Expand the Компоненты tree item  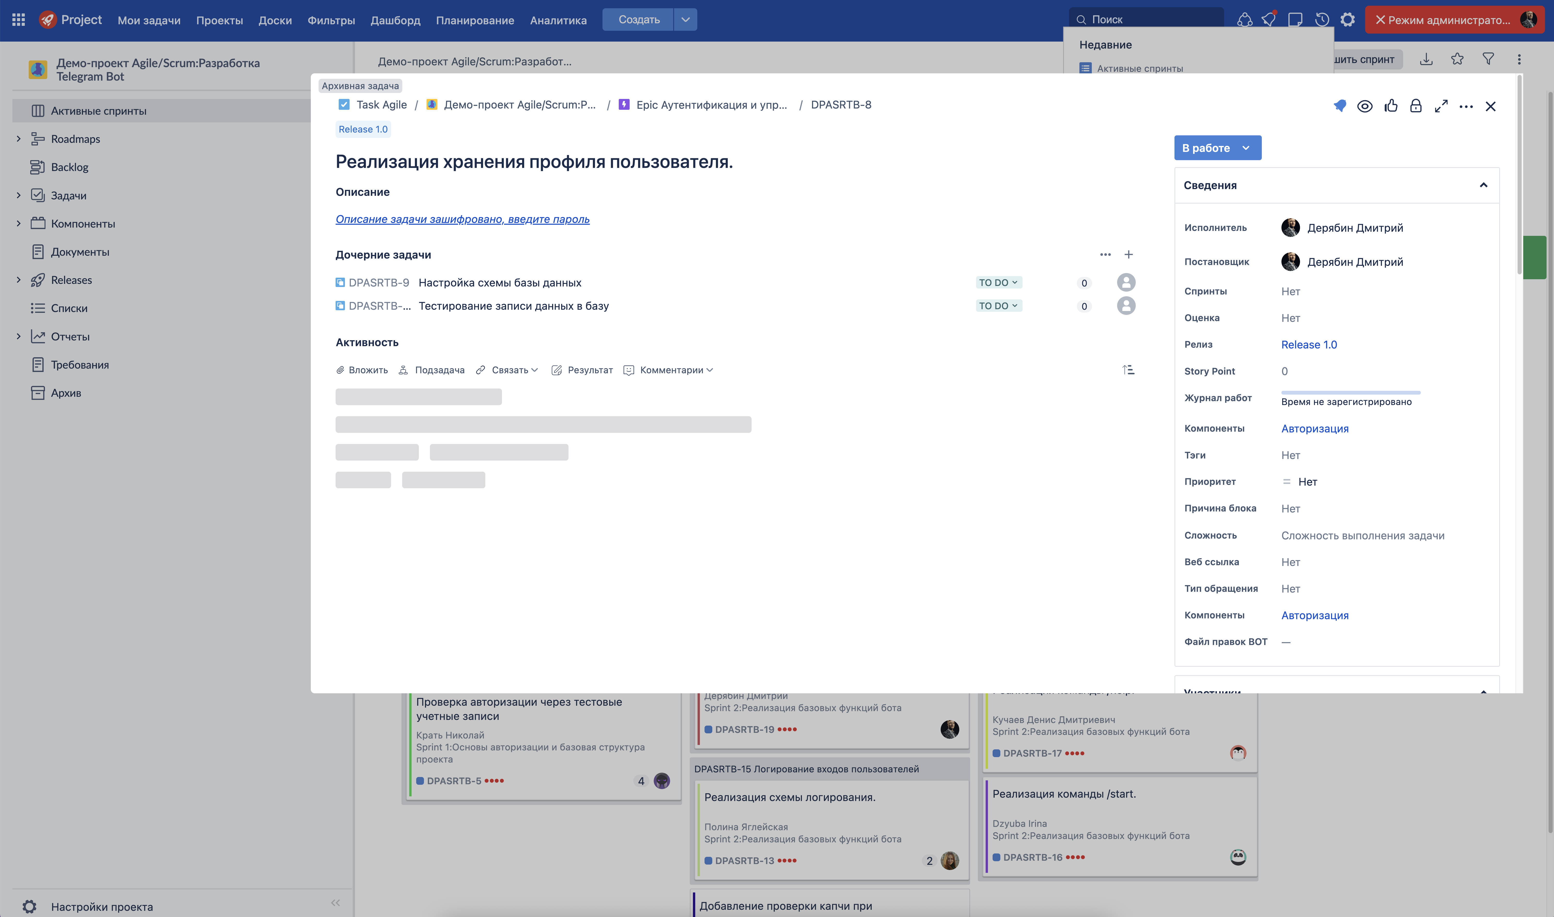coord(19,224)
